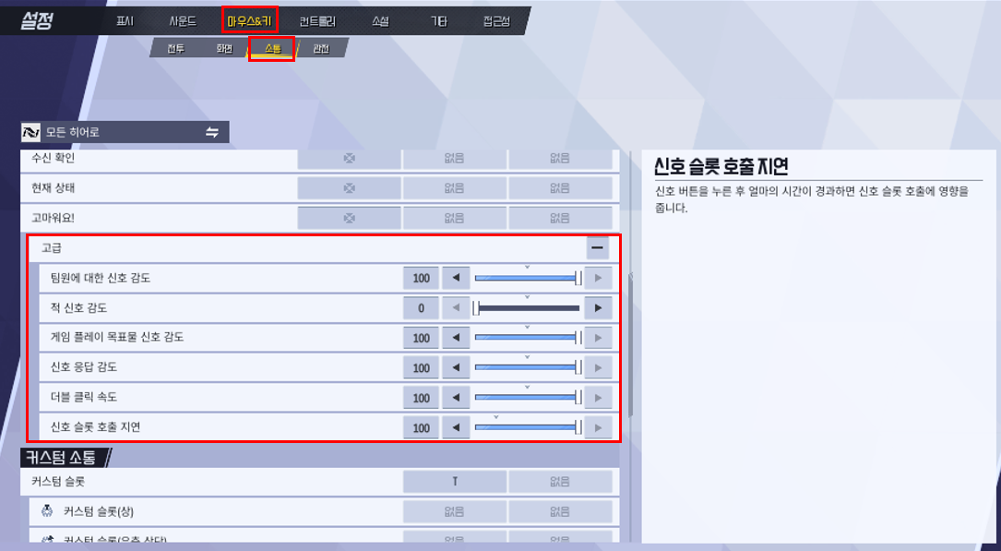Screen dimensions: 1001x551
Task: Increase 팀원에 대한 신호 감도 with the right arrow
Action: 598,279
